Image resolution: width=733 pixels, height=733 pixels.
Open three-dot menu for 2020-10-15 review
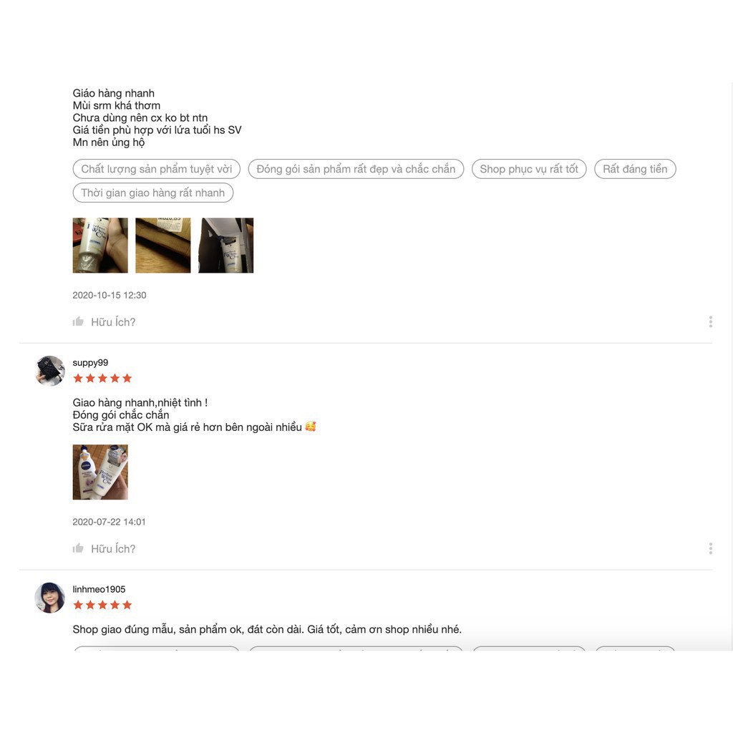click(x=711, y=321)
